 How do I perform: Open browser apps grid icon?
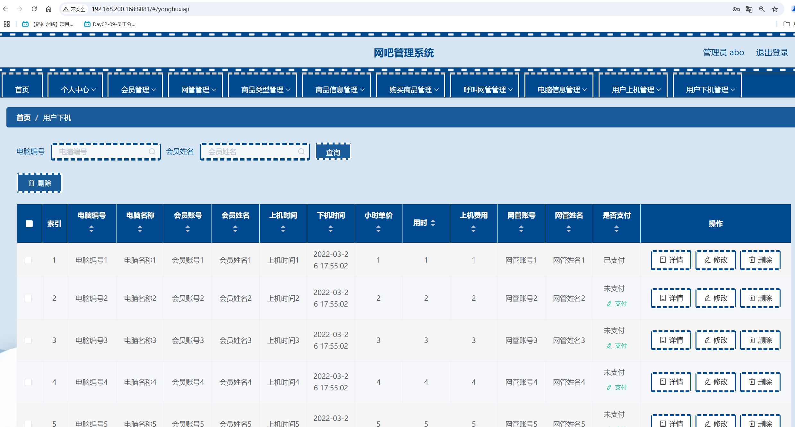click(7, 24)
